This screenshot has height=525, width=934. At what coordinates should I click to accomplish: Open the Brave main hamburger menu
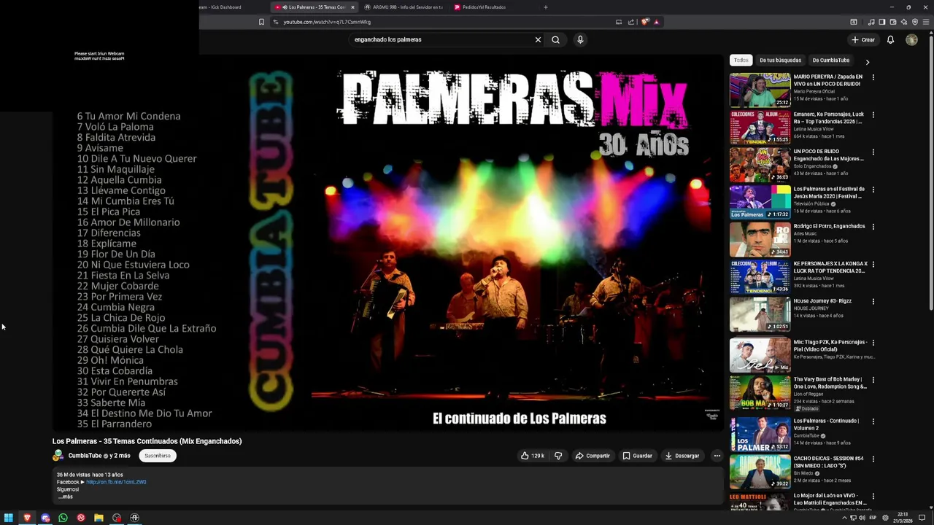click(926, 22)
